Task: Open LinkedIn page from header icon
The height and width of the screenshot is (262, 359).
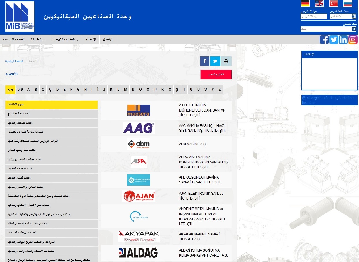Action: coord(343,40)
